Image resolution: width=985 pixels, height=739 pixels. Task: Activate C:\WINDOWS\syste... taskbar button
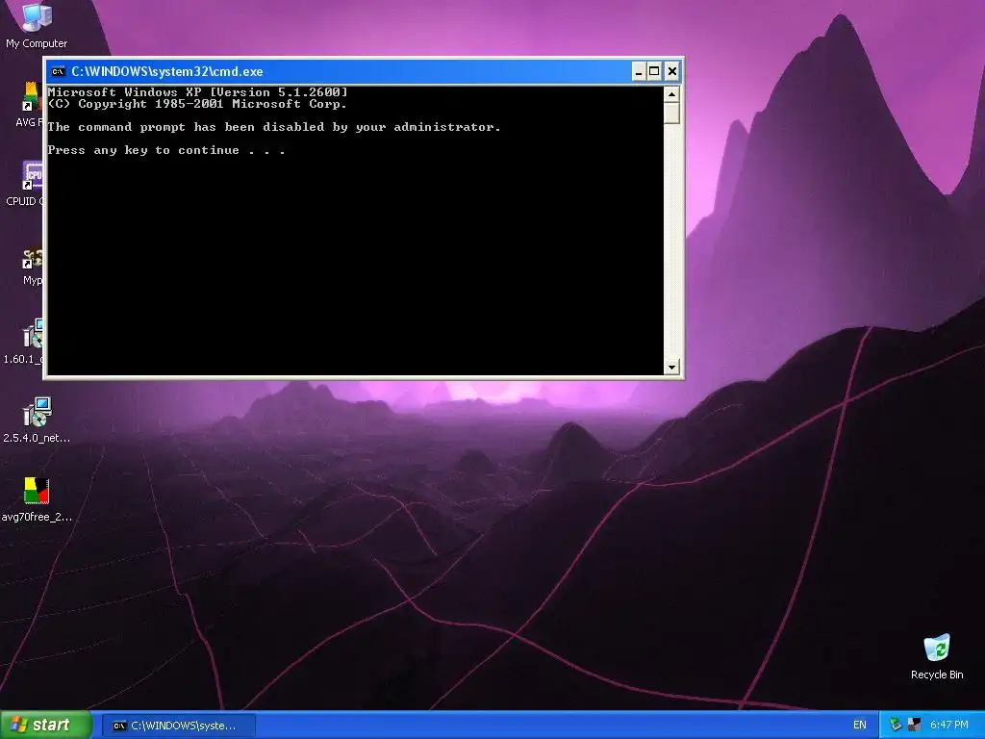pyautogui.click(x=178, y=726)
